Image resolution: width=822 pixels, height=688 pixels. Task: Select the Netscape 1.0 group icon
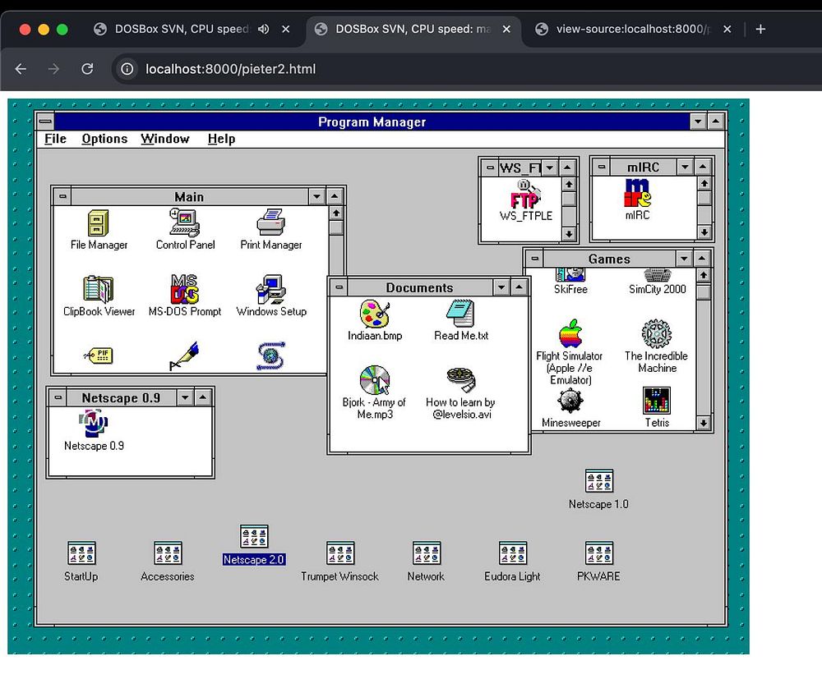pos(598,481)
